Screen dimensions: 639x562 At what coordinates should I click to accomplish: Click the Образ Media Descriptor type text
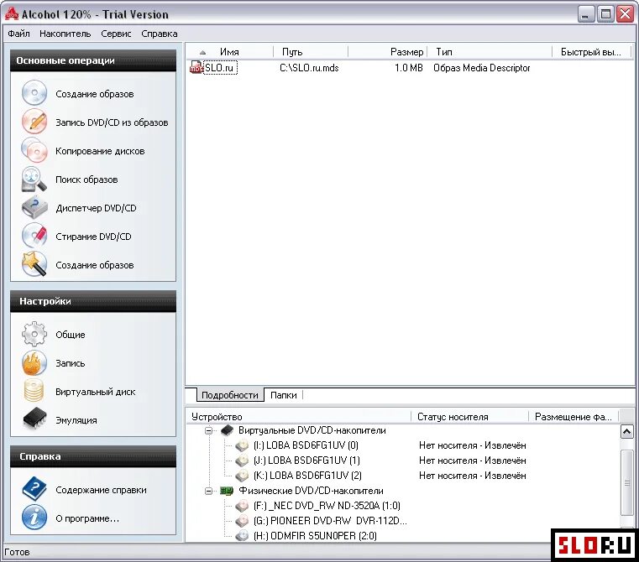click(x=482, y=68)
